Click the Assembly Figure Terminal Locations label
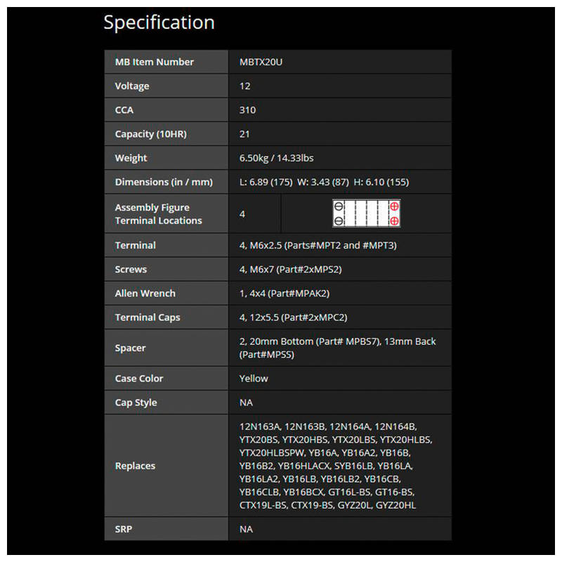This screenshot has height=562, width=562. pos(158,214)
